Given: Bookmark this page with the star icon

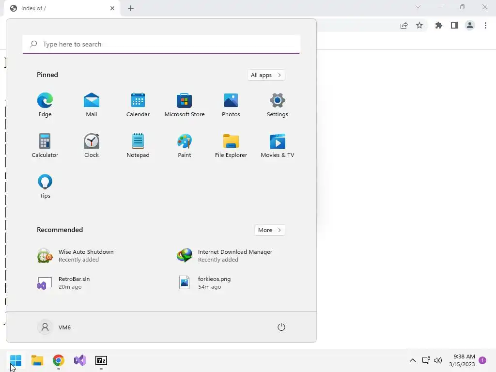Looking at the screenshot, I should (x=419, y=25).
